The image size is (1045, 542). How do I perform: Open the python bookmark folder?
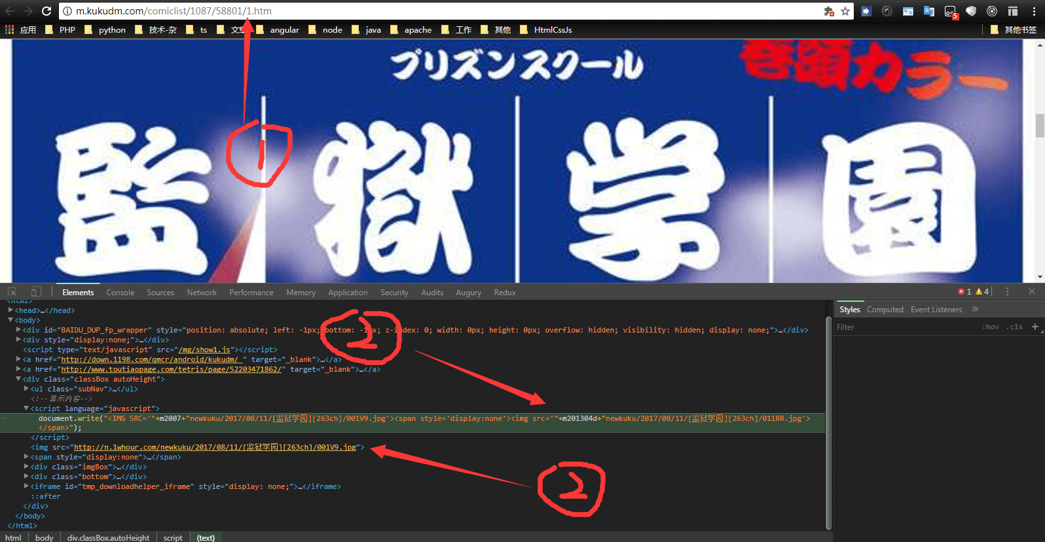(x=105, y=29)
